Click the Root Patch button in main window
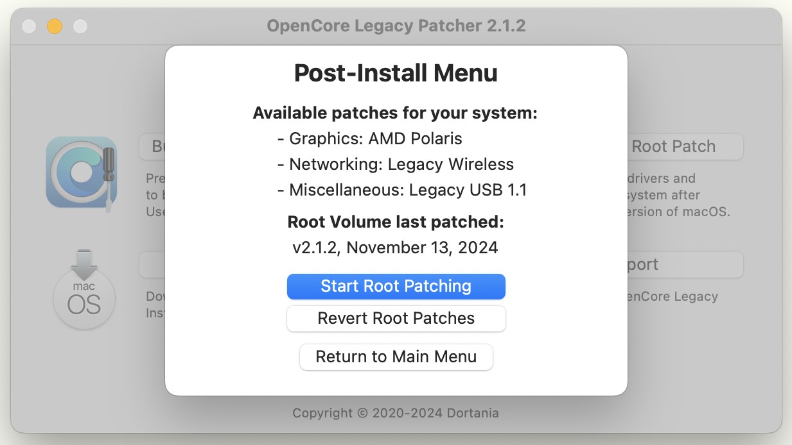Viewport: 792px width, 445px height. tap(685, 146)
